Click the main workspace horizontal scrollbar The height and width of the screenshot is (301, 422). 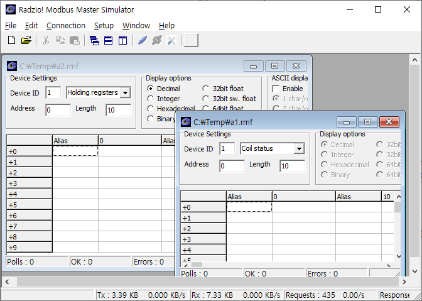pyautogui.click(x=207, y=282)
